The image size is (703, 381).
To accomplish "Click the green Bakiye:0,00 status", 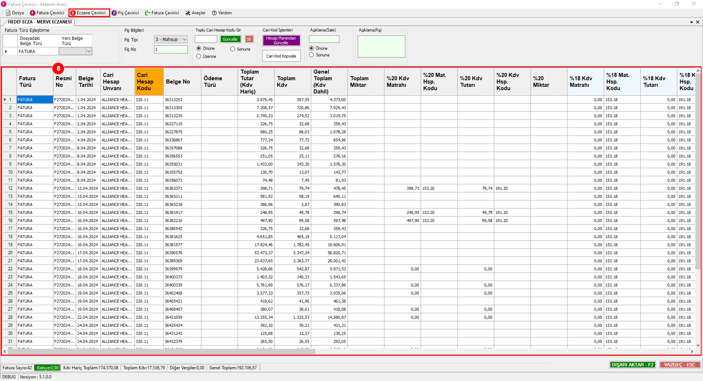I will click(47, 368).
